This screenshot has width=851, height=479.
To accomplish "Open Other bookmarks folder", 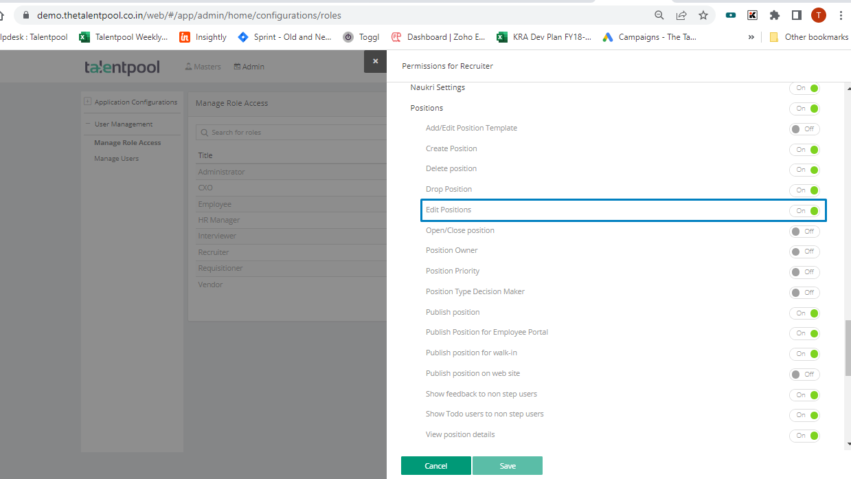I will [x=808, y=37].
